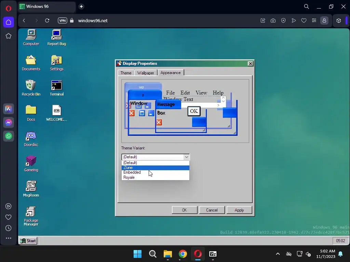
Task: Click the Windows 96 taskbar clock
Action: point(340,241)
